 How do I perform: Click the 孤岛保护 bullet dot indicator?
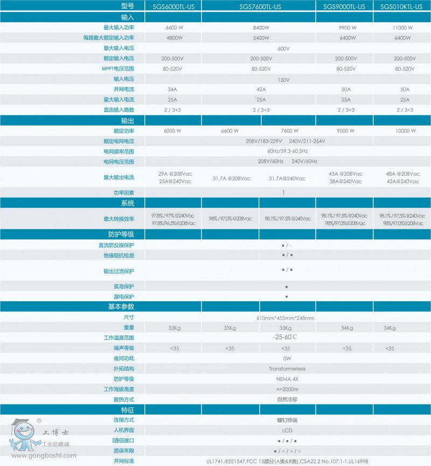point(286,286)
